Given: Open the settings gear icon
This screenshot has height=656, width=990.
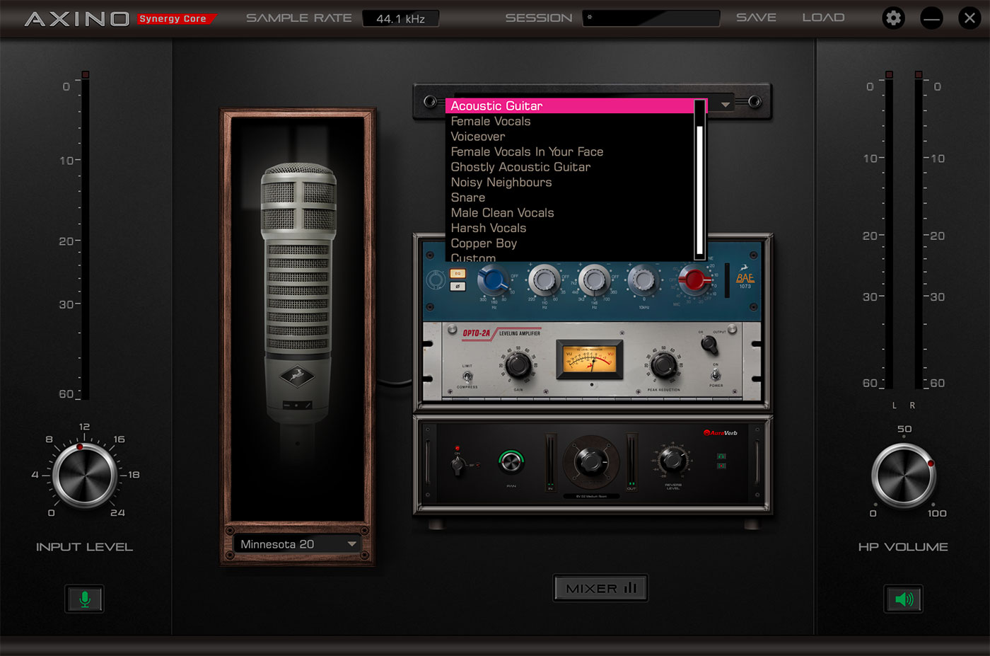Looking at the screenshot, I should (893, 18).
